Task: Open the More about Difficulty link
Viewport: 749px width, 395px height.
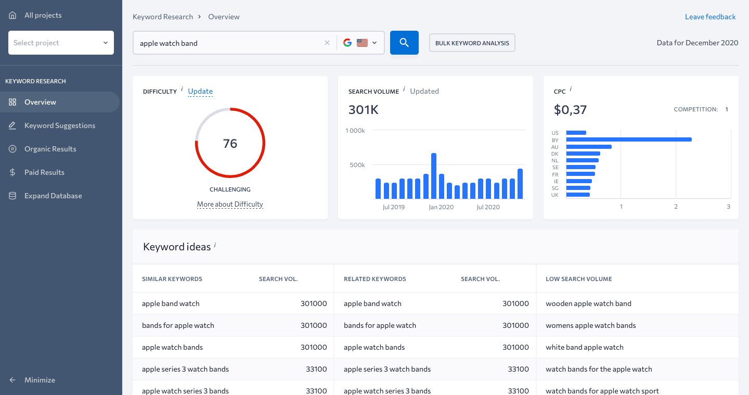Action: (230, 204)
